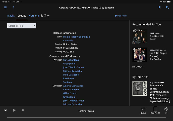Click the Qobuz icon beside Versions
173x121 pixels.
45,16
